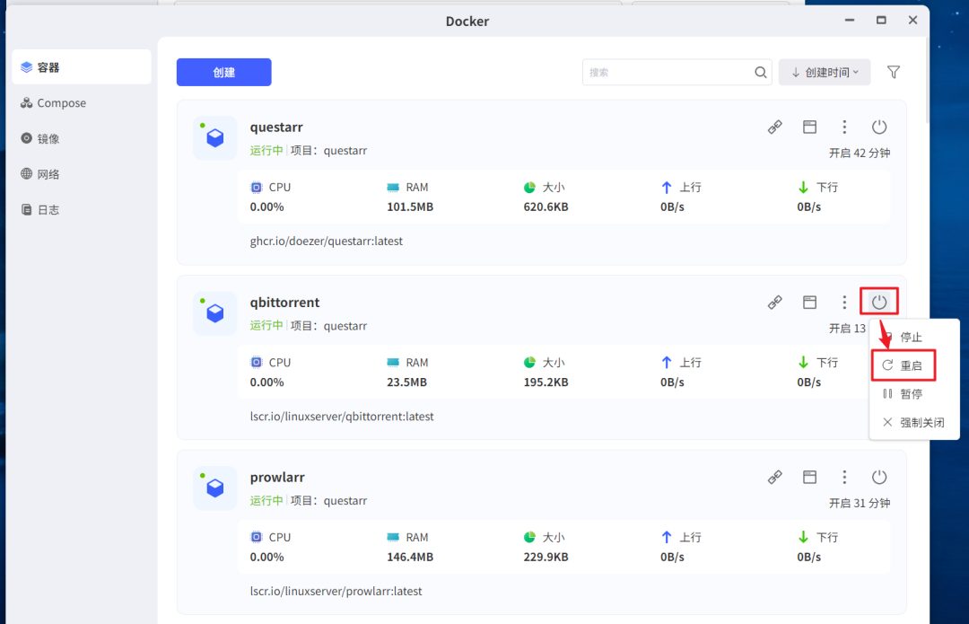Open questarr terminal window icon
Screen dimensions: 969x624
[x=809, y=127]
